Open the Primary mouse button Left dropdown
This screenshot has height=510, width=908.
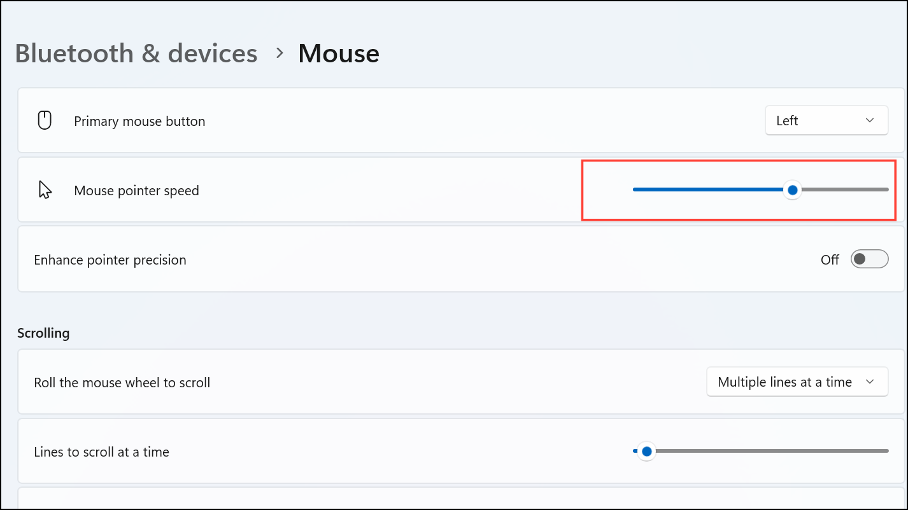(x=826, y=120)
